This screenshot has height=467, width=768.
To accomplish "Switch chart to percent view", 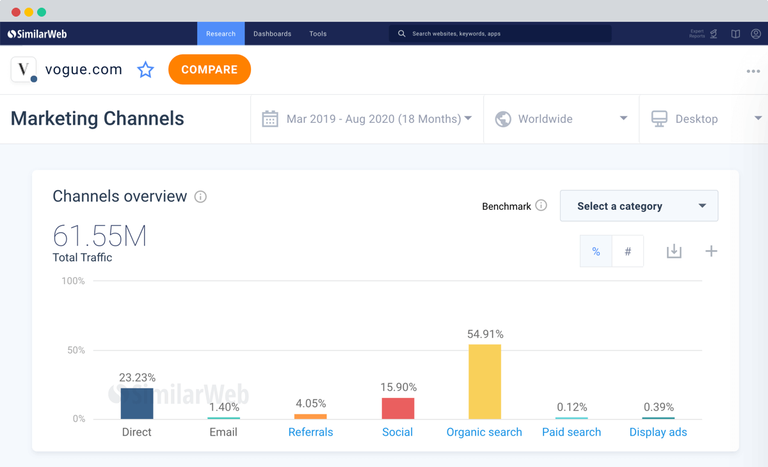I will [x=596, y=251].
